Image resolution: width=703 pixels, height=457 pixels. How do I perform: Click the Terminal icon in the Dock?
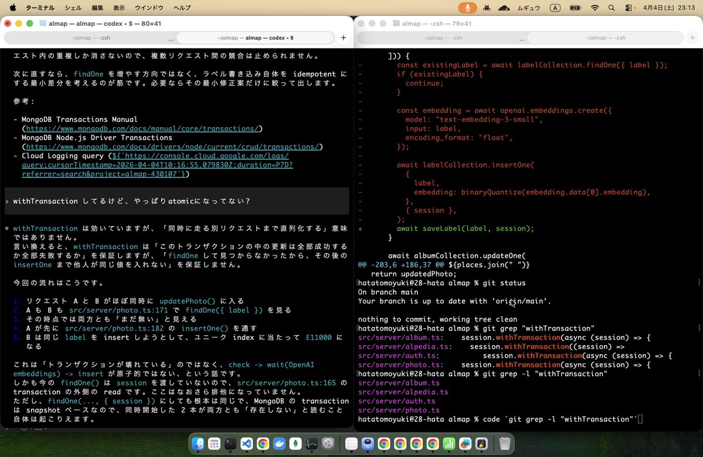(230, 444)
